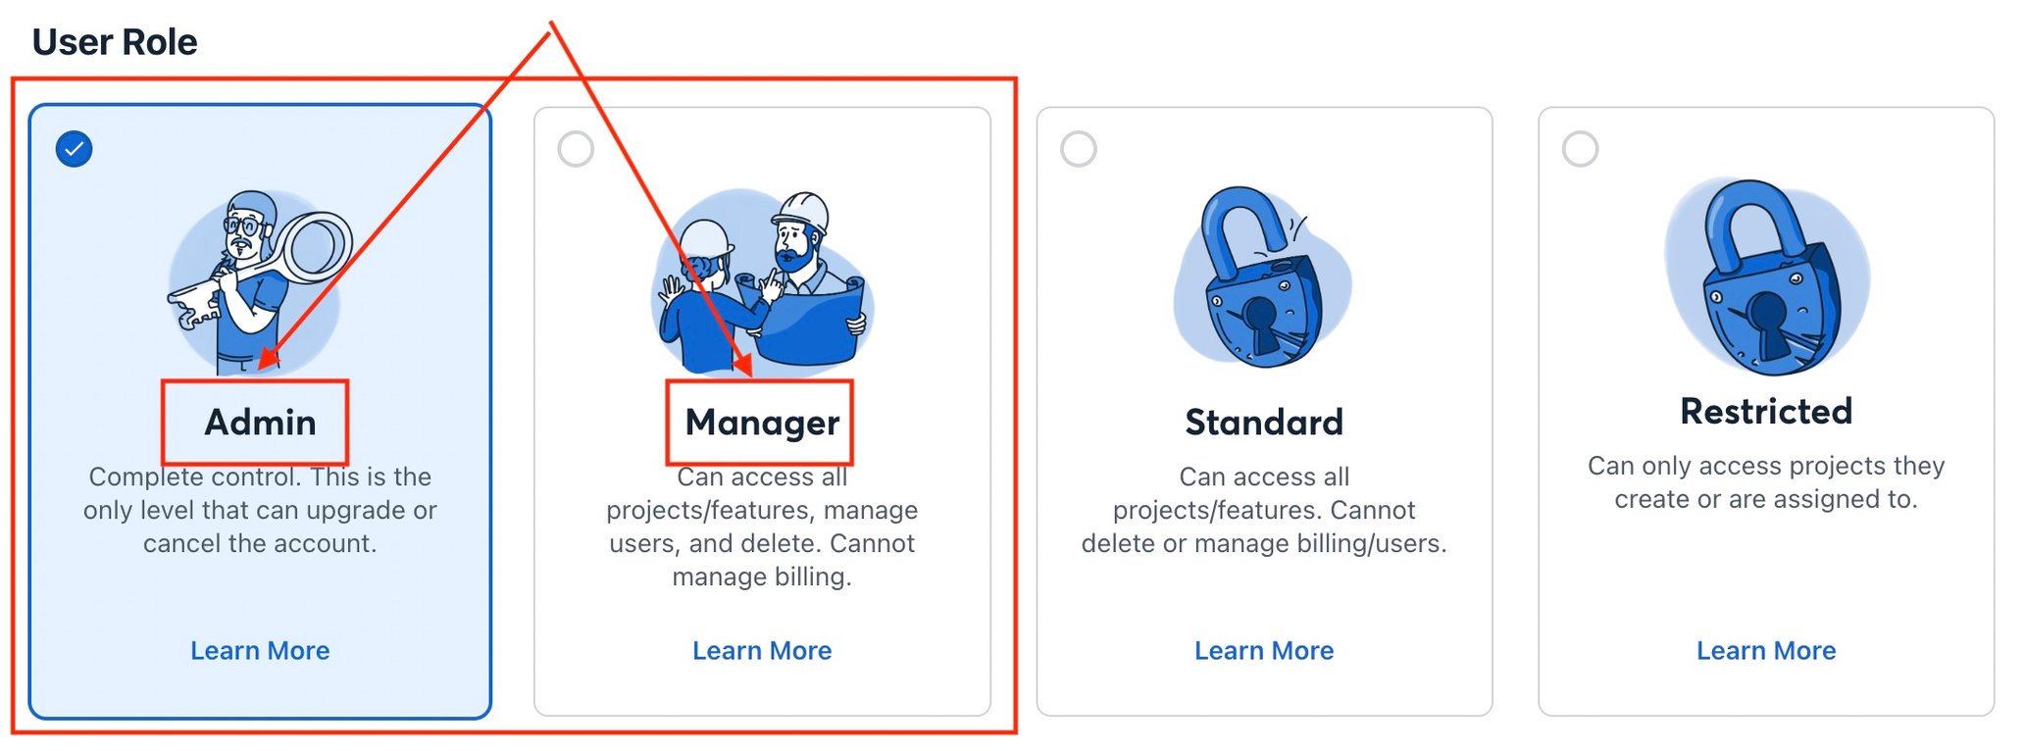Click the blue checkmark on the Admin card
This screenshot has height=751, width=2024.
(x=73, y=148)
